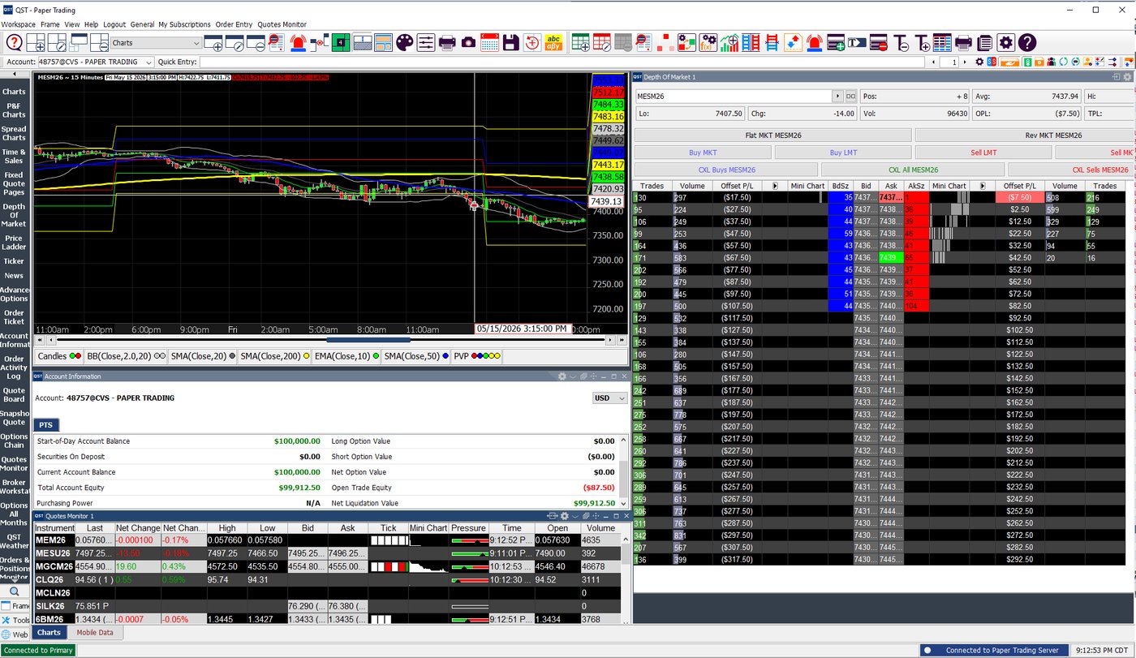This screenshot has width=1136, height=658.
Task: Select MGCM26 row in Quotes Monitor
Action: pos(328,566)
